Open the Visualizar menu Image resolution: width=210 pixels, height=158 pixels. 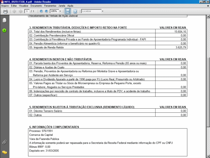click(24, 6)
